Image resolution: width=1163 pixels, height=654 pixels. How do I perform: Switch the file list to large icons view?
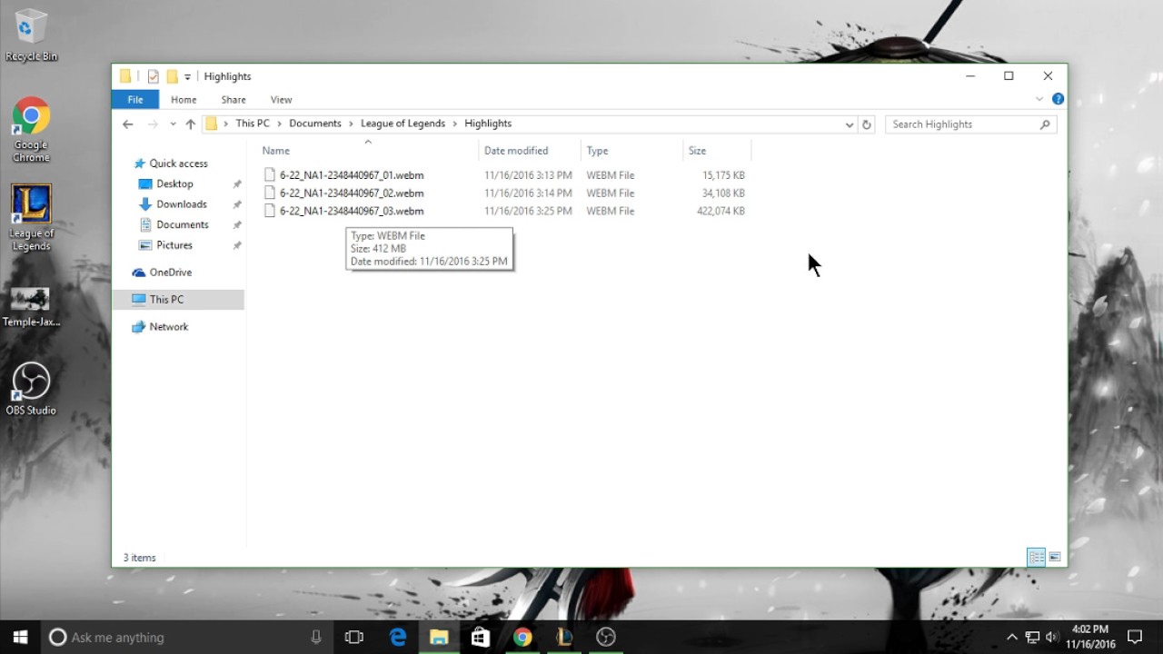pyautogui.click(x=1054, y=556)
